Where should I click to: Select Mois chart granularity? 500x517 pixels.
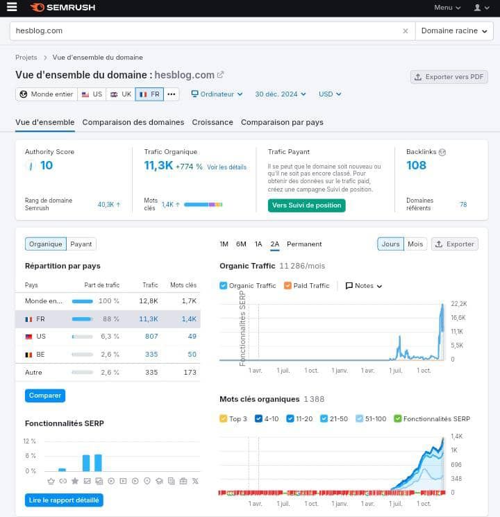coord(415,244)
